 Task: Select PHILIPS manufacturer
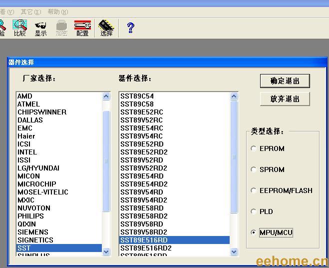pos(59,216)
